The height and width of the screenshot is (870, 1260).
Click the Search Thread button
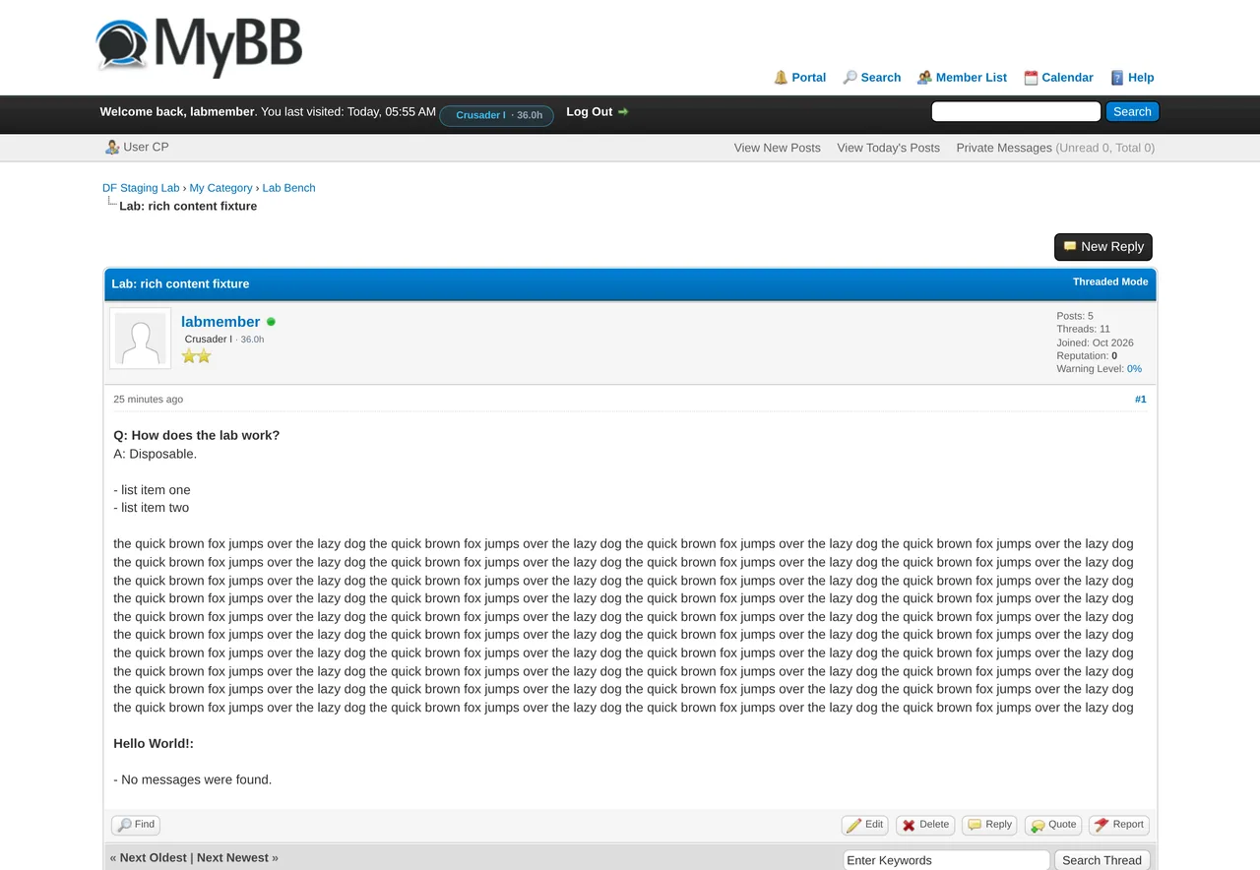point(1102,860)
